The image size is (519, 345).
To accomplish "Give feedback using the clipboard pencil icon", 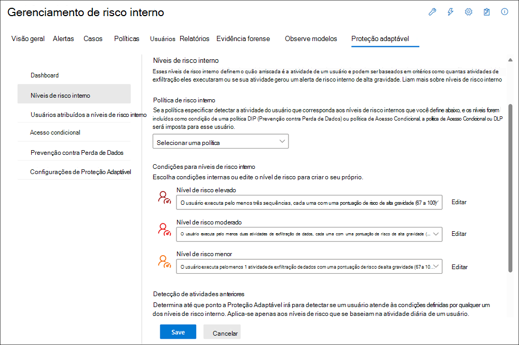I will [x=487, y=12].
